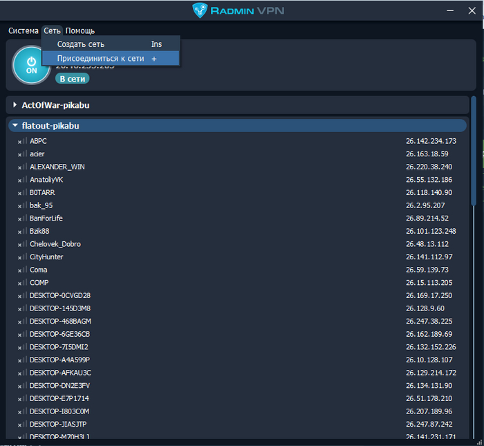The image size is (484, 446).
Task: Click the offline icon next to BanForLife
Action: click(22, 219)
